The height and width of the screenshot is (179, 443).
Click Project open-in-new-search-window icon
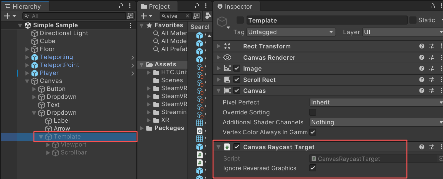tap(197, 16)
